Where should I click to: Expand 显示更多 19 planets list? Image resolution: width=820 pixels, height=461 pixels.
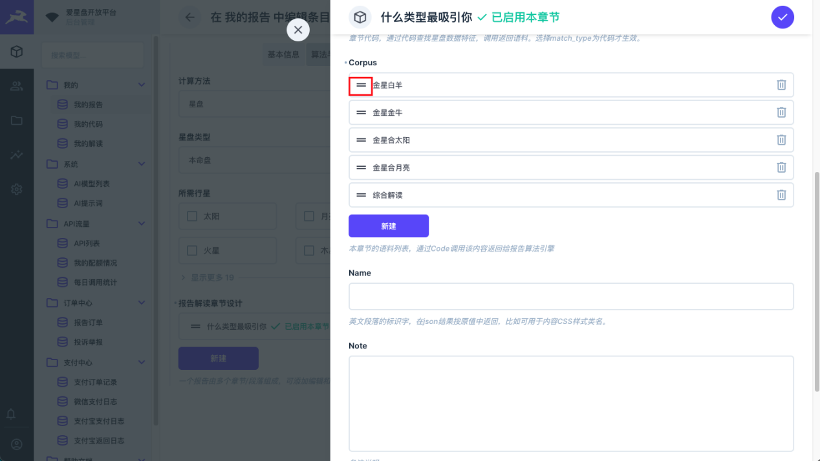tap(207, 277)
